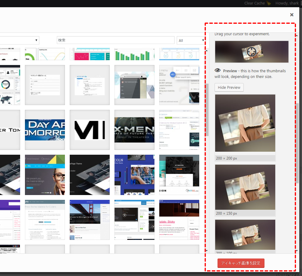Select the Golden Gate bridge blog thumbnail
This screenshot has height=276, width=302.
[x=90, y=220]
